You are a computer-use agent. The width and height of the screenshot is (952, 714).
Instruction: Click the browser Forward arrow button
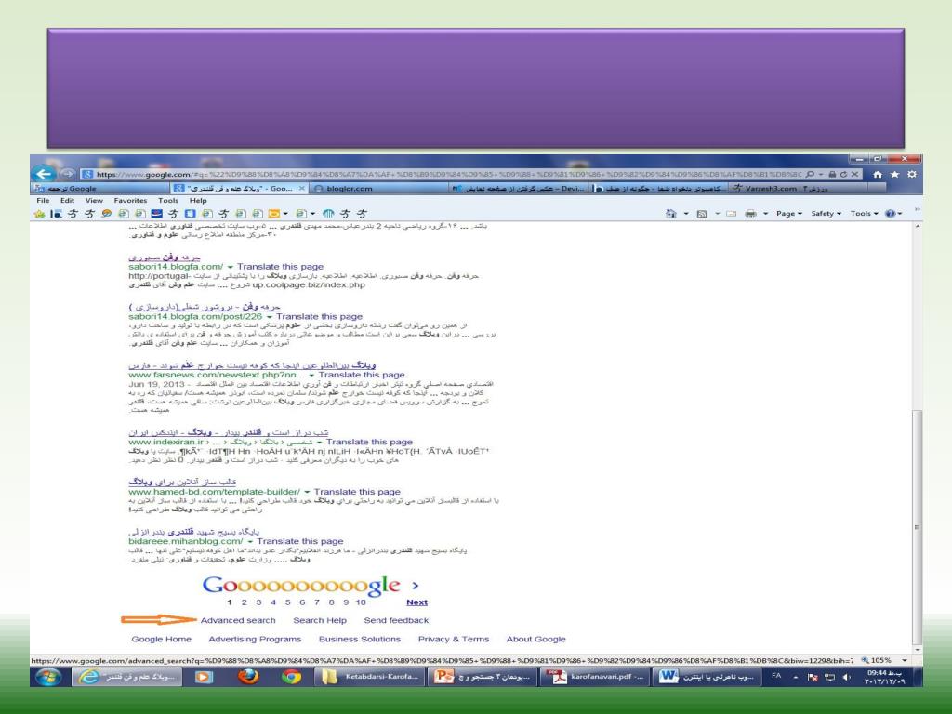[x=67, y=174]
